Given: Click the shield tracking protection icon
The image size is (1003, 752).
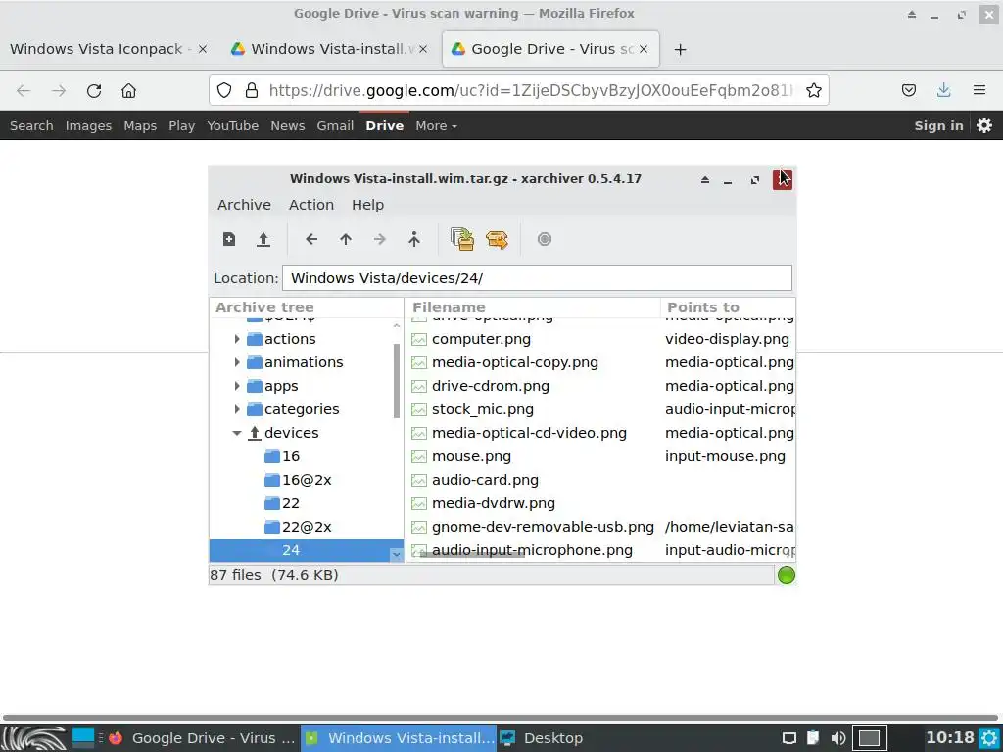Looking at the screenshot, I should 224,91.
